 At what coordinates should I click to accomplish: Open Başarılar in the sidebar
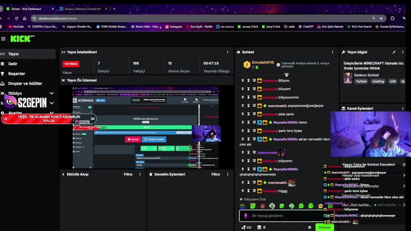click(x=28, y=73)
